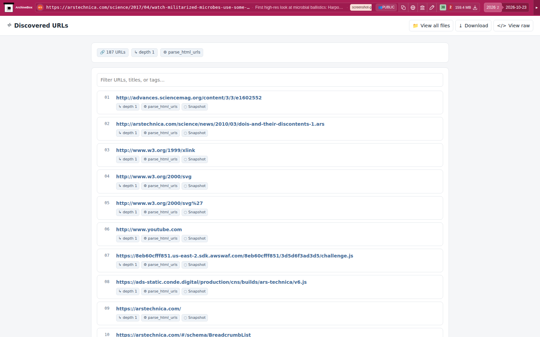
Task: Click the depth 1 summary chip at the top
Action: click(144, 52)
